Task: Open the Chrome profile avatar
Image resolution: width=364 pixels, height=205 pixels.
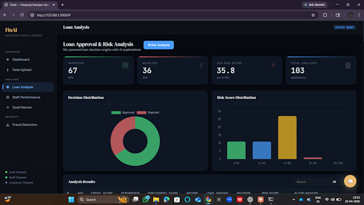Action: [351, 15]
